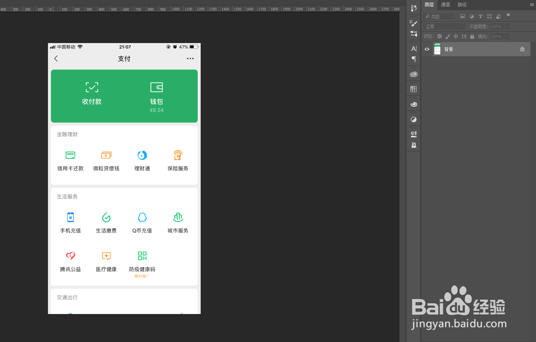Filter layers by type layers icon
Viewport: 536px width, 342px height.
[x=480, y=16]
